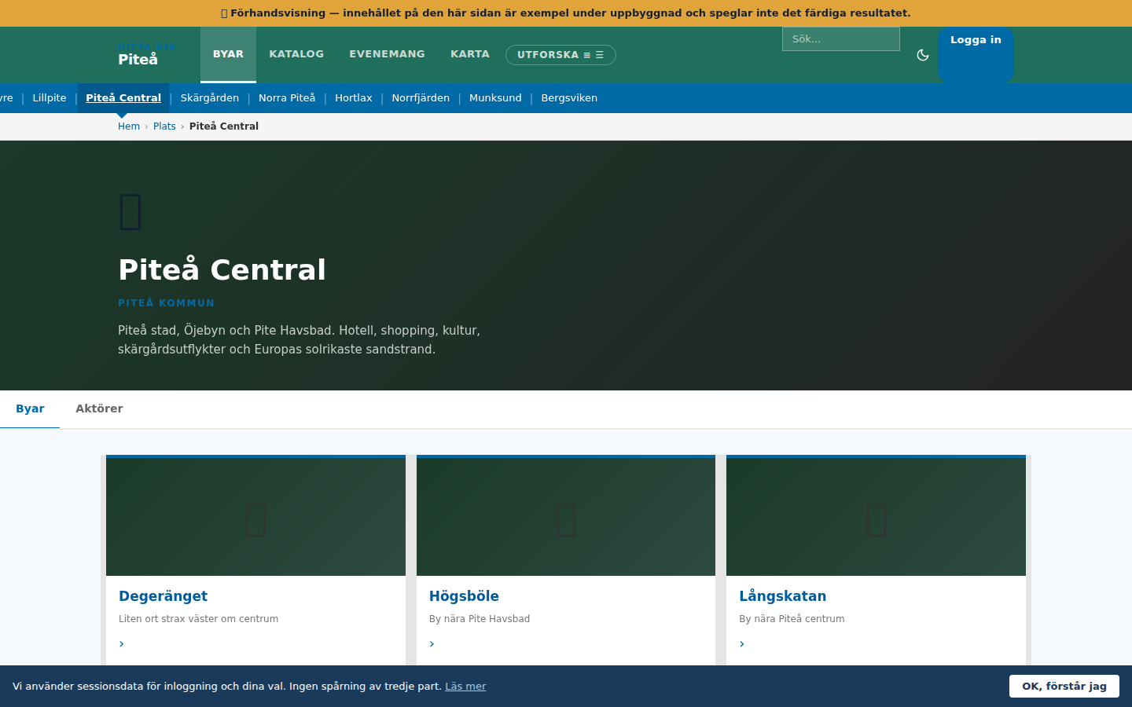This screenshot has width=1132, height=707.
Task: Open the Degeränget village title link
Action: (x=163, y=596)
